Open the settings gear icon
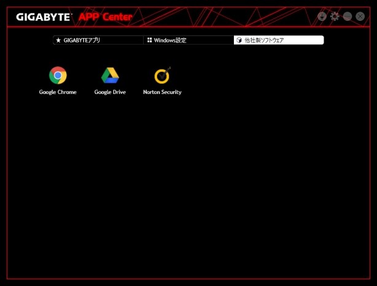Image resolution: width=377 pixels, height=286 pixels. pos(335,17)
